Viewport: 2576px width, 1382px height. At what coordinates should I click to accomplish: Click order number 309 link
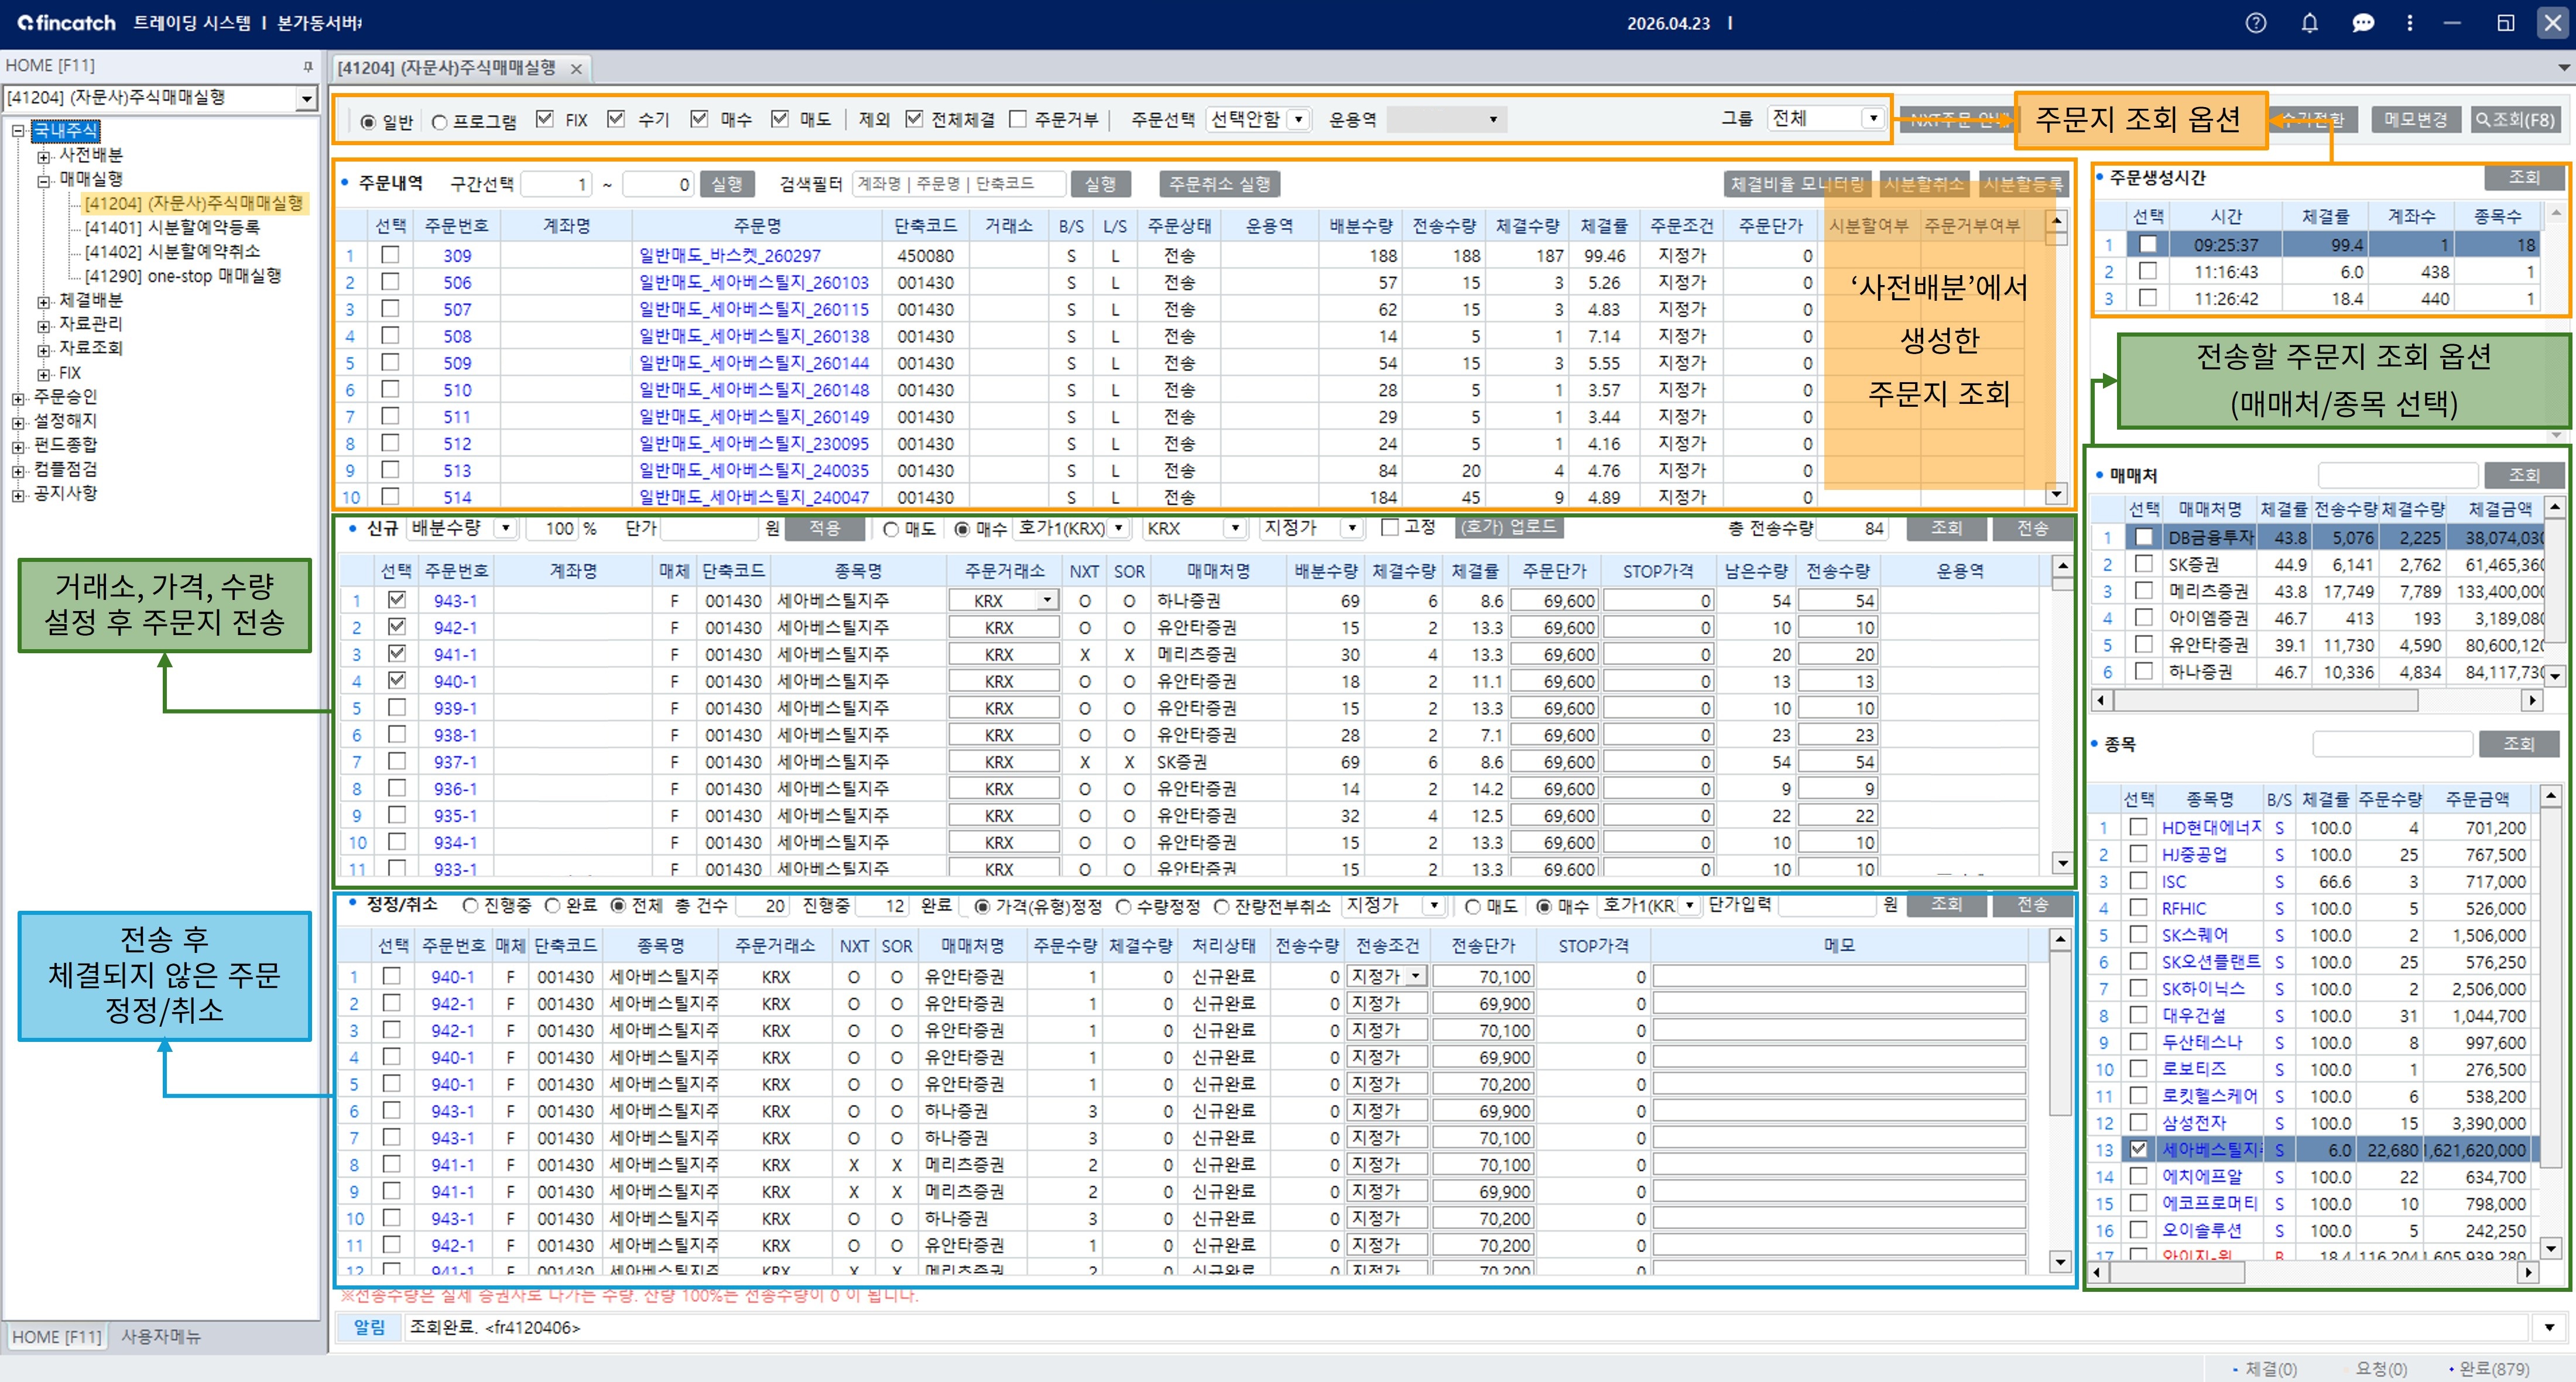click(457, 256)
